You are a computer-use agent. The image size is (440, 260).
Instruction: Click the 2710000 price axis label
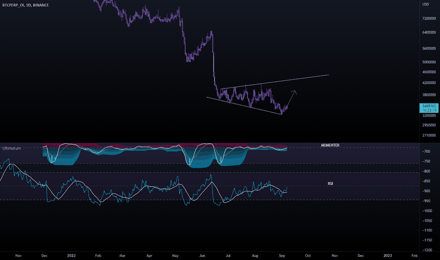point(429,135)
